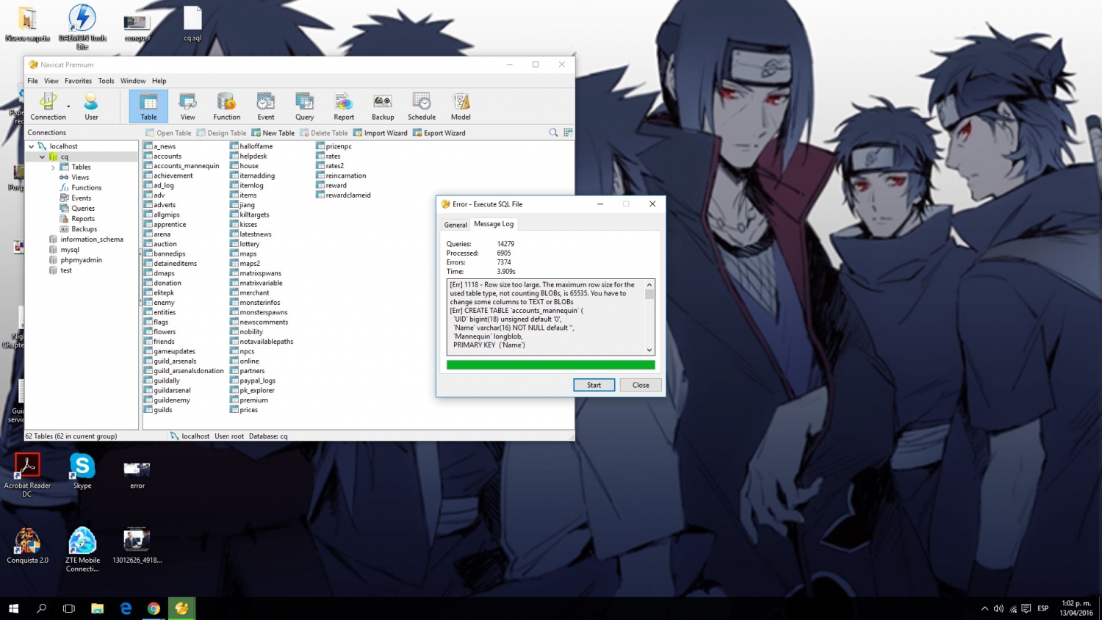Viewport: 1102px width, 620px height.
Task: Click Delete Table in object toolbar
Action: click(x=324, y=133)
